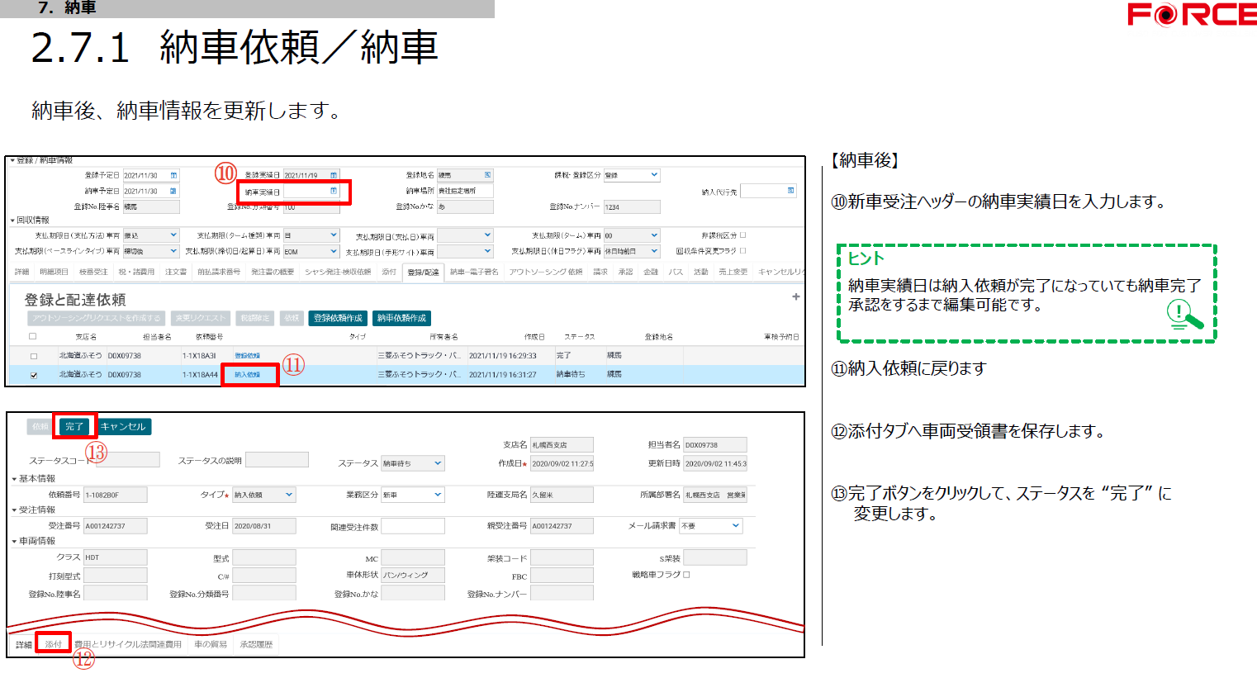Click calendar icon next to 納車予定日
Image resolution: width=1257 pixels, height=678 pixels.
(x=173, y=191)
